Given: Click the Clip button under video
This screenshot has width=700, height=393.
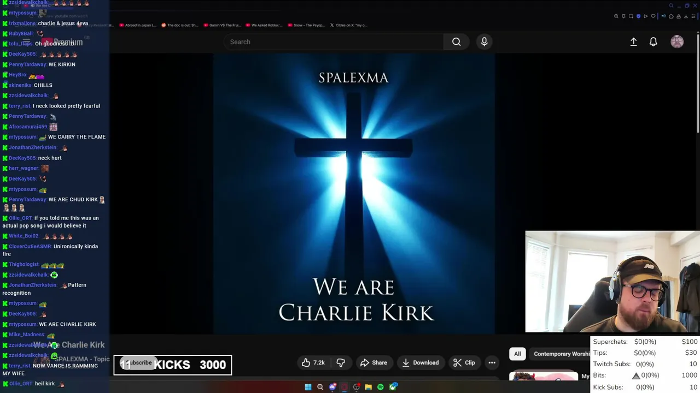Looking at the screenshot, I should point(464,362).
